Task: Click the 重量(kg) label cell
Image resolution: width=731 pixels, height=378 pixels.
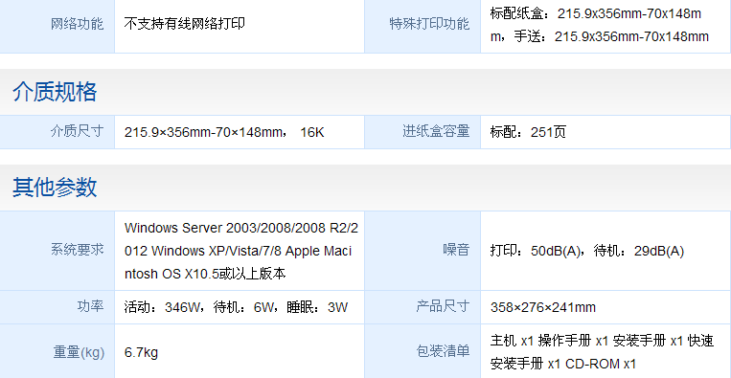Action: (x=57, y=351)
